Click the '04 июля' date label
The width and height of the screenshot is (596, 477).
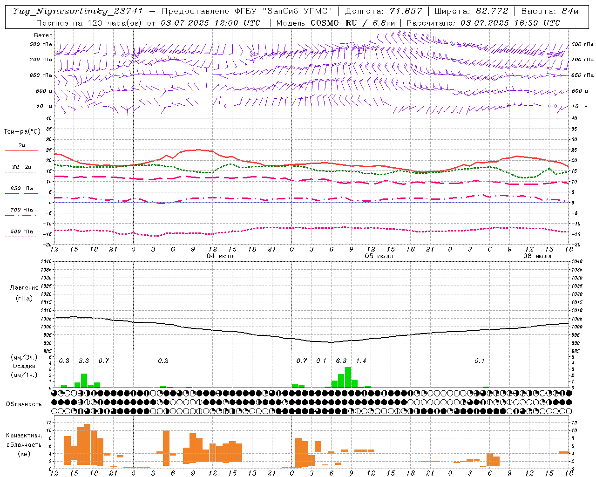click(x=221, y=256)
